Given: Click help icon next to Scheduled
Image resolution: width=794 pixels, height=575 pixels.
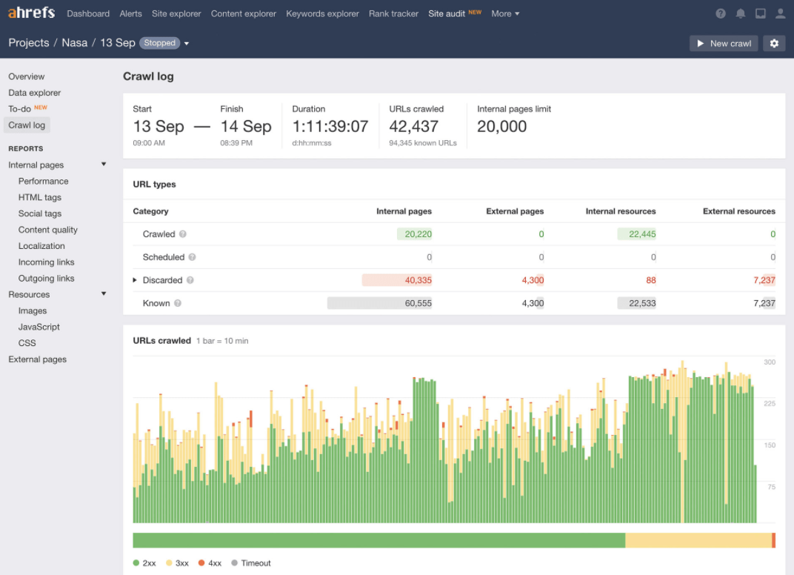Looking at the screenshot, I should pos(192,257).
